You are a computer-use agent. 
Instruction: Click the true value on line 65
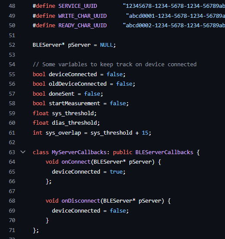point(116,172)
